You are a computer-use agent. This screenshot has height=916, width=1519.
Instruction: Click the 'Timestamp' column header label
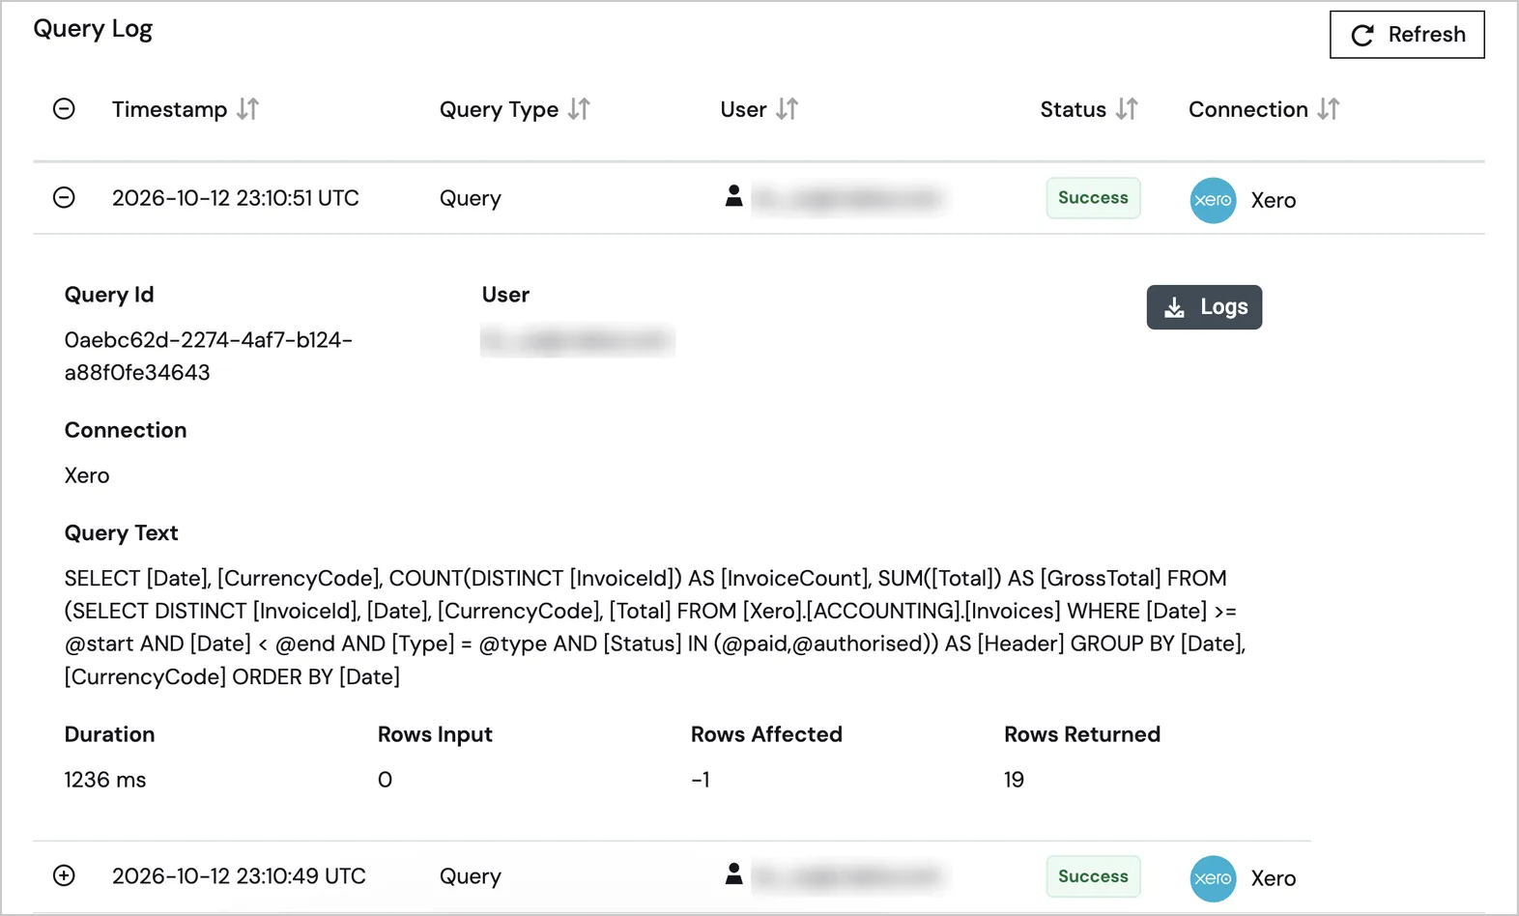coord(169,109)
